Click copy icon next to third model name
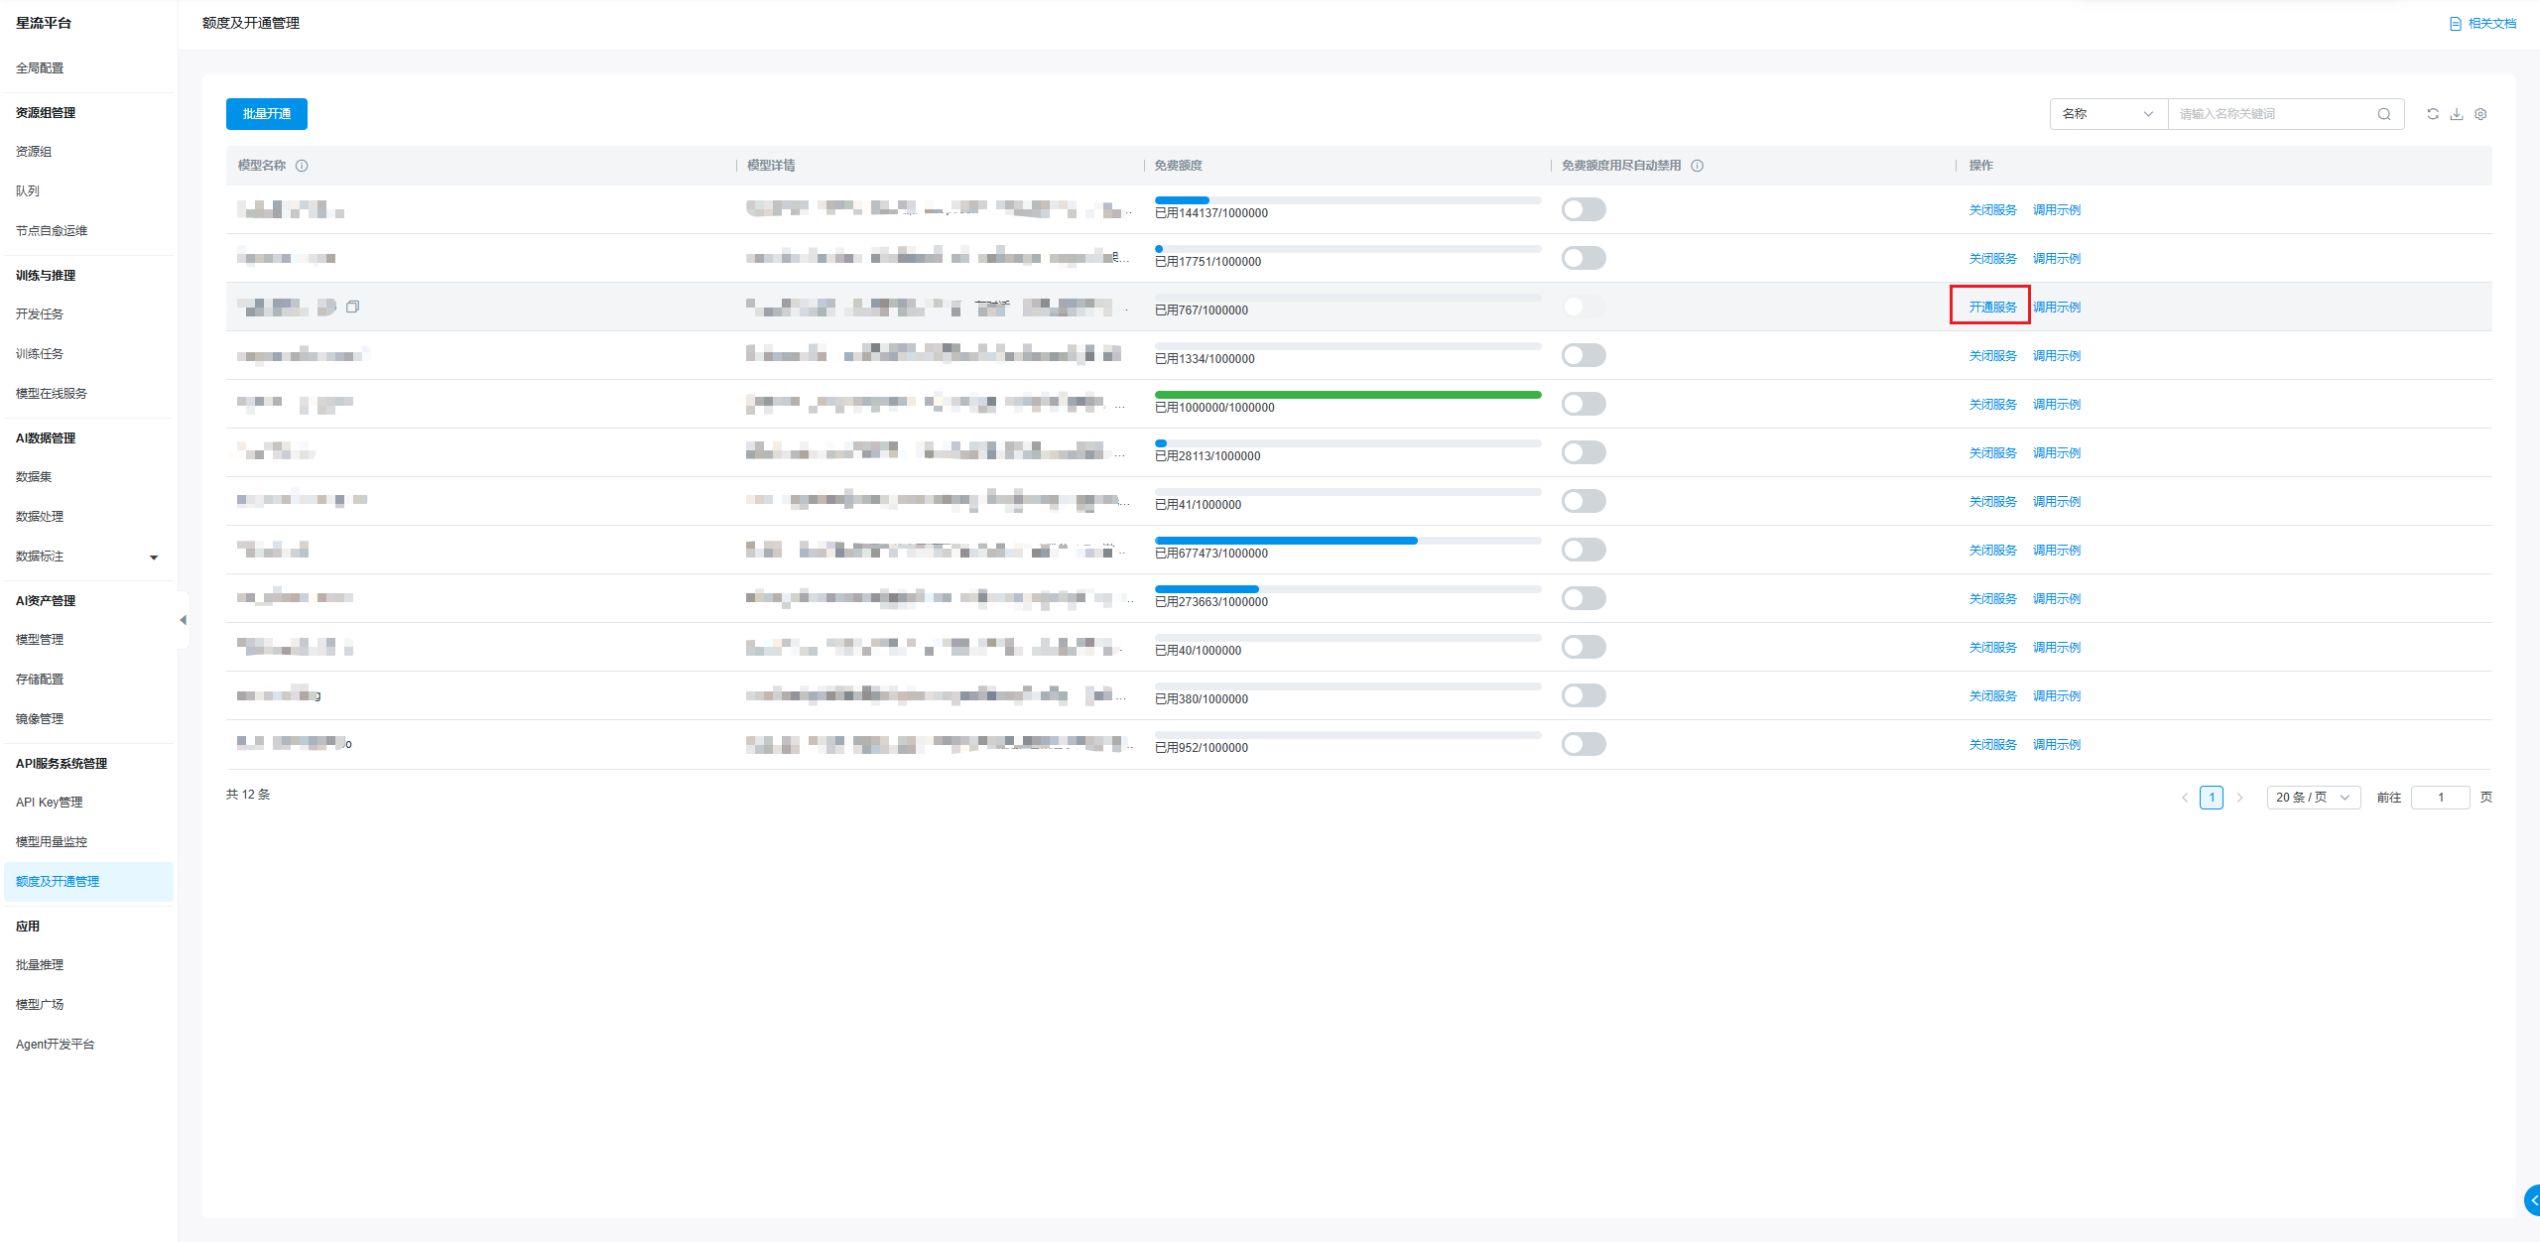Screen dimensions: 2540x1242 (352, 308)
